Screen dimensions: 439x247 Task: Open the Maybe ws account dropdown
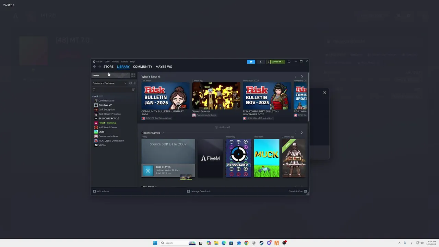coord(277,62)
